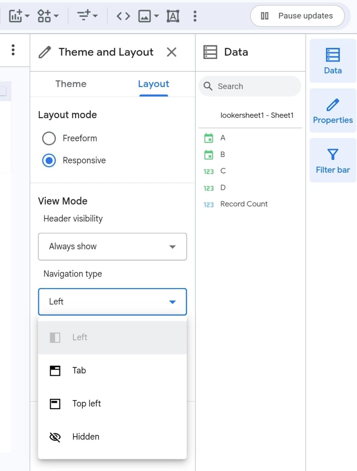Open the Properties side panel
This screenshot has width=357, height=471.
333,111
